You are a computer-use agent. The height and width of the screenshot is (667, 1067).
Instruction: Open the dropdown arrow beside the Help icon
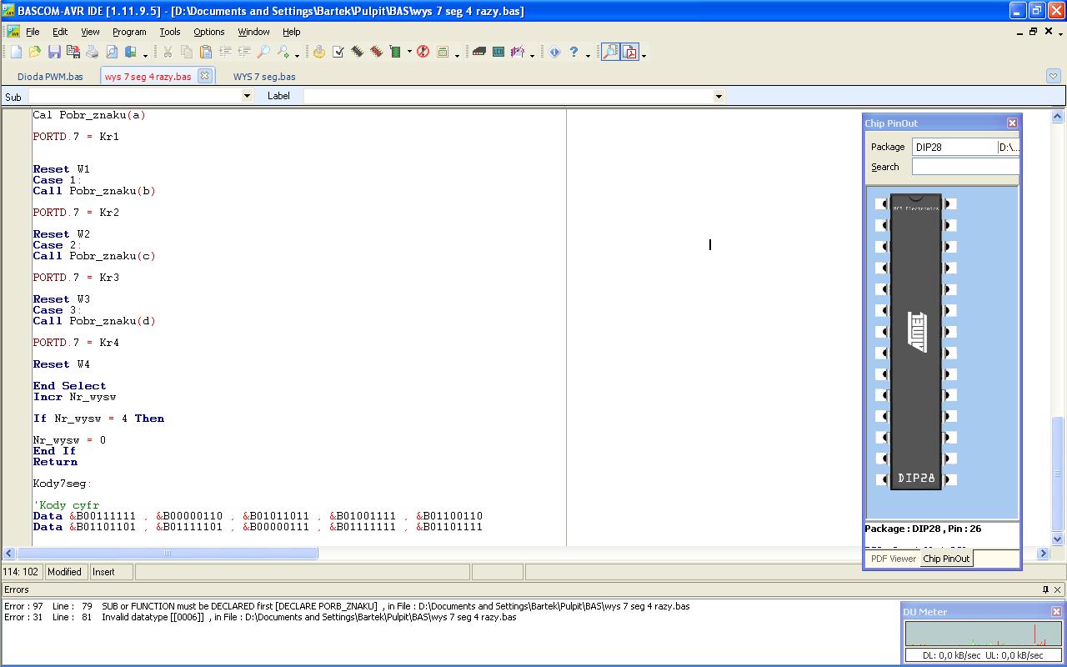(588, 55)
